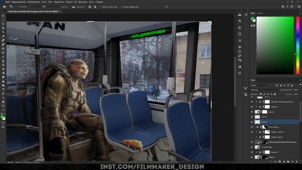Viewport: 302px width, 170px height.
Task: Select the Crop tool in left toolbar
Action: coord(3,32)
